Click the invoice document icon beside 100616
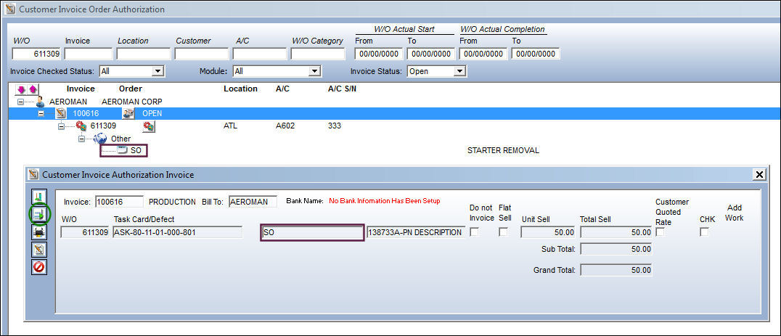Viewport: 781px width, 336px height. (x=61, y=113)
